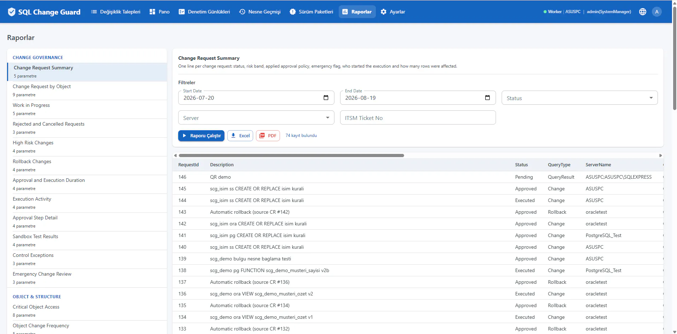The image size is (677, 334).
Task: Click the Sürüm Paketleri package icon
Action: (x=293, y=12)
